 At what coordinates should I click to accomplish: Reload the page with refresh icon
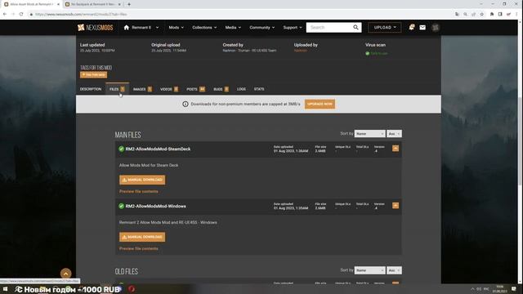point(21,15)
